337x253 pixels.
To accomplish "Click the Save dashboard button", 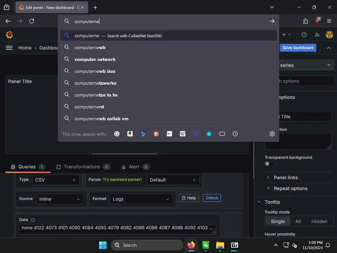I will coord(298,48).
